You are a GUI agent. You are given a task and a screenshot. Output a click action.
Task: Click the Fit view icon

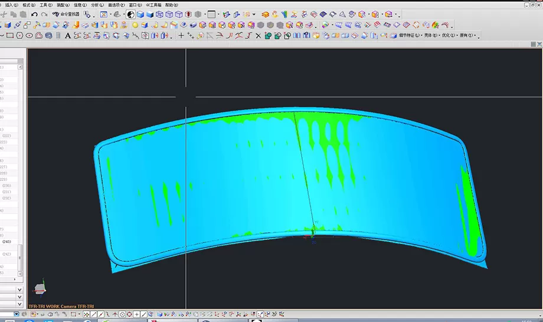[x=104, y=14]
